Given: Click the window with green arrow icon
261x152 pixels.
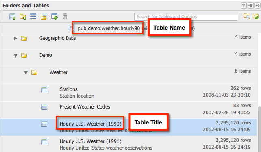Looking at the screenshot, I should tap(54, 17).
